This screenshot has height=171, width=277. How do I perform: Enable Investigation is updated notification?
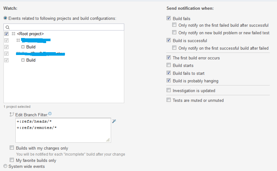(x=169, y=91)
